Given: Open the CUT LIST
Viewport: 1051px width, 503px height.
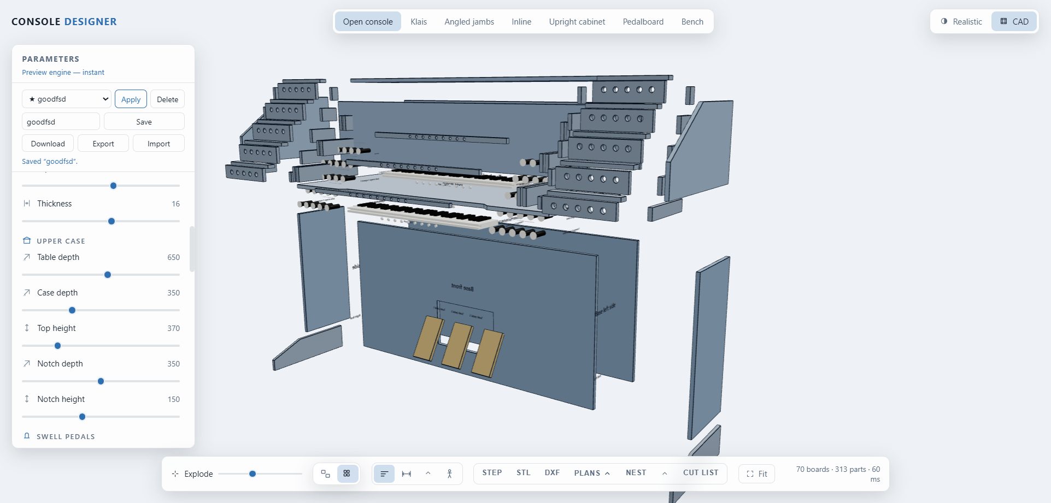Looking at the screenshot, I should pos(701,473).
